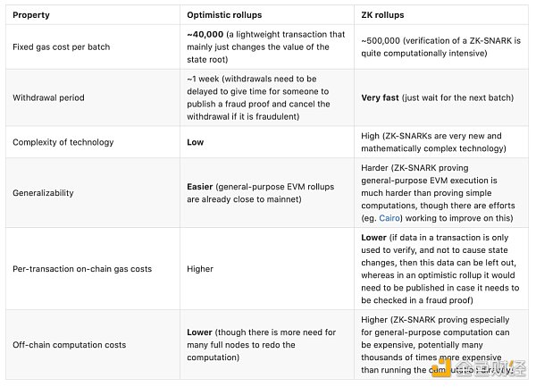
Task: Click the Optimistic rollups column header
Action: [x=225, y=15]
